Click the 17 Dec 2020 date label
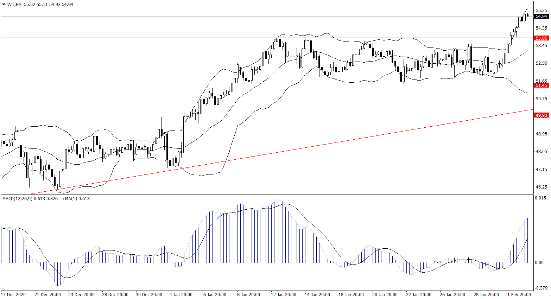Image resolution: width=551 pixels, height=299 pixels. point(13,295)
